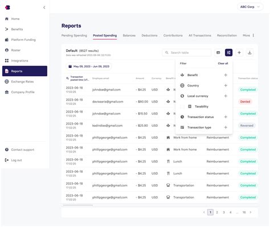Open the May 09 - Jun 08 date range picker

[89, 67]
